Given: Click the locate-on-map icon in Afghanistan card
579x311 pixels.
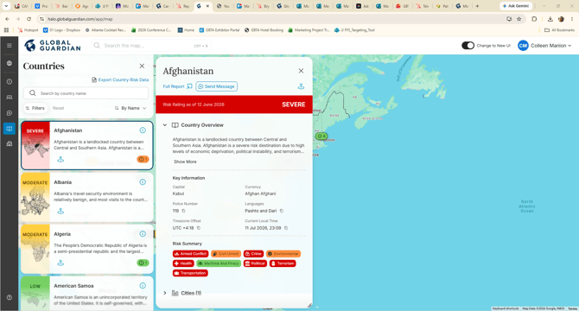Looking at the screenshot, I should tap(60, 159).
